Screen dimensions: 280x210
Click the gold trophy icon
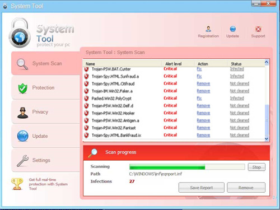(x=17, y=184)
